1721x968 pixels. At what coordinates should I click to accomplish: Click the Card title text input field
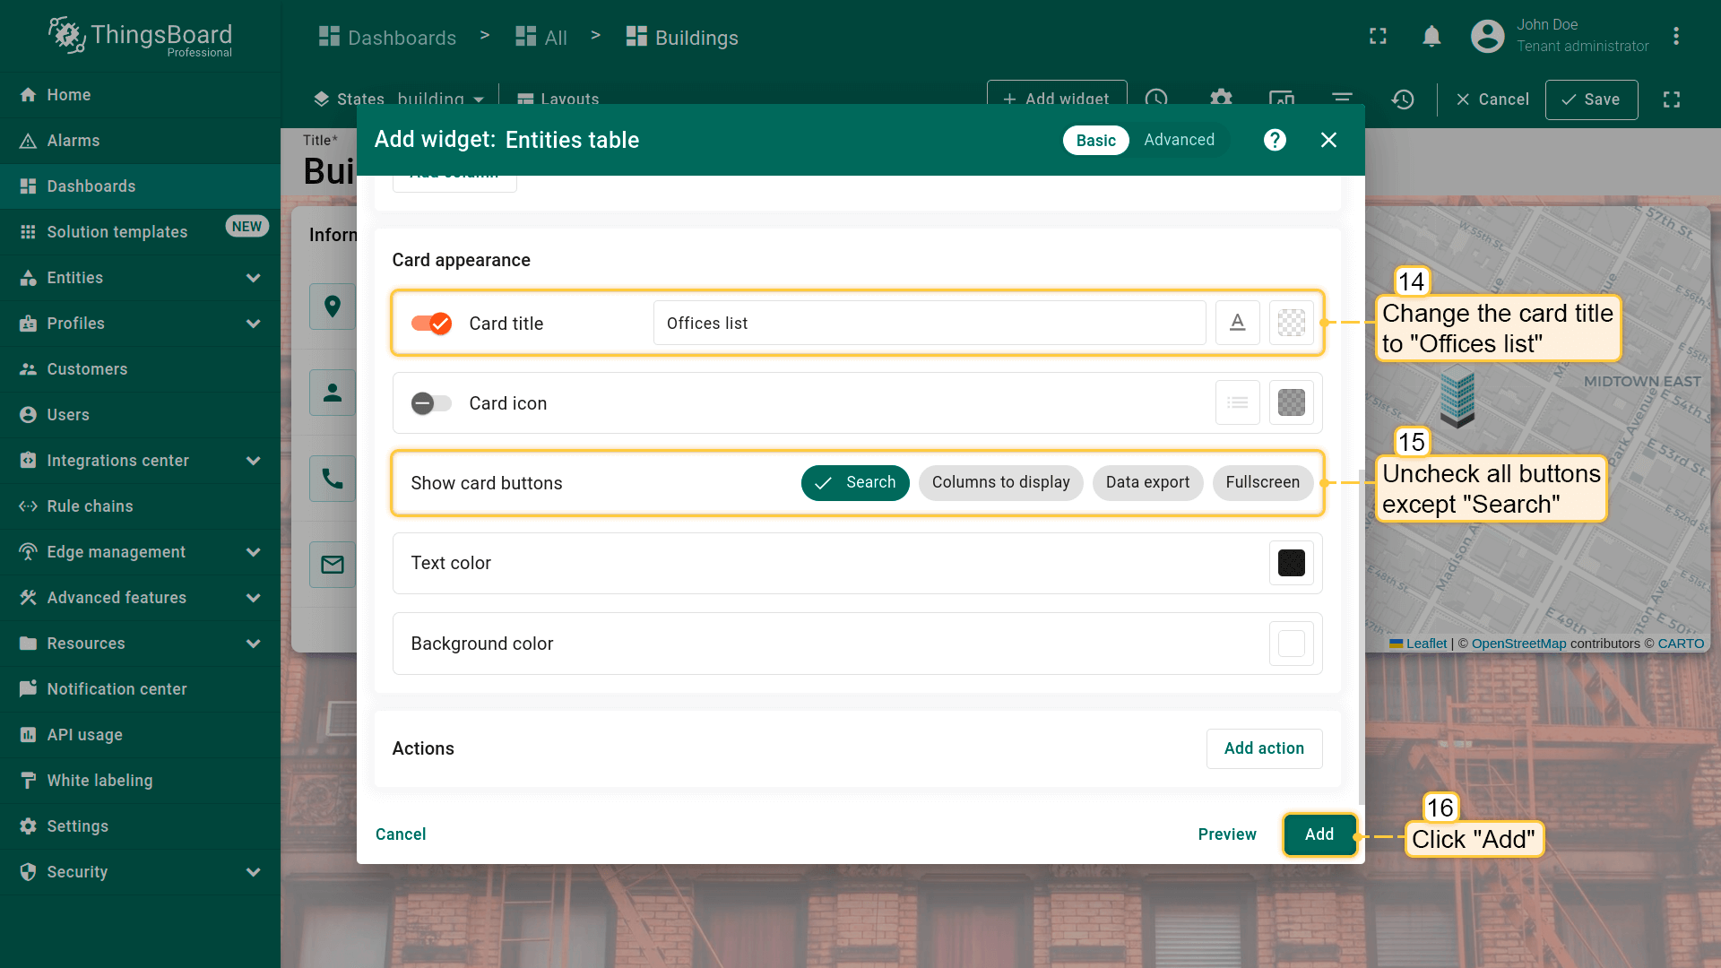pyautogui.click(x=929, y=323)
